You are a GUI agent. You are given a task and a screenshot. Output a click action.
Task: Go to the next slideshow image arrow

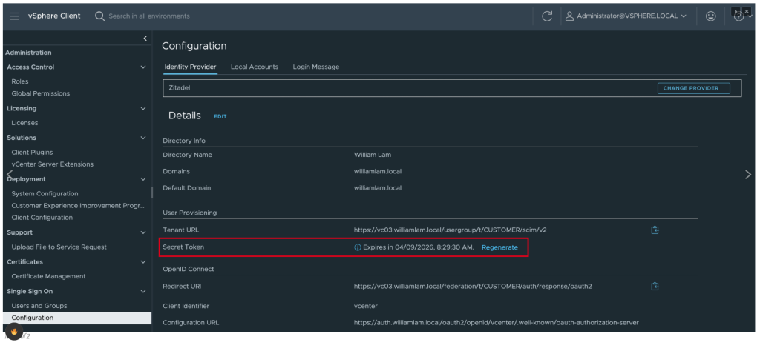coord(748,175)
